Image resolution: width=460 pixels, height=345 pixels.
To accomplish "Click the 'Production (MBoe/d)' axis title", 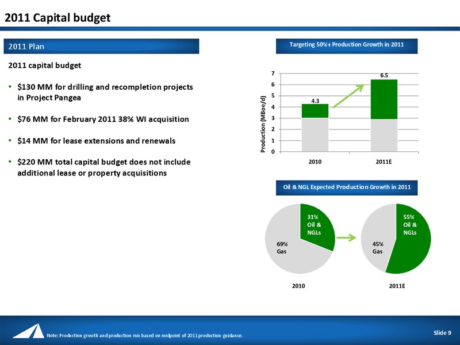I will coord(263,124).
